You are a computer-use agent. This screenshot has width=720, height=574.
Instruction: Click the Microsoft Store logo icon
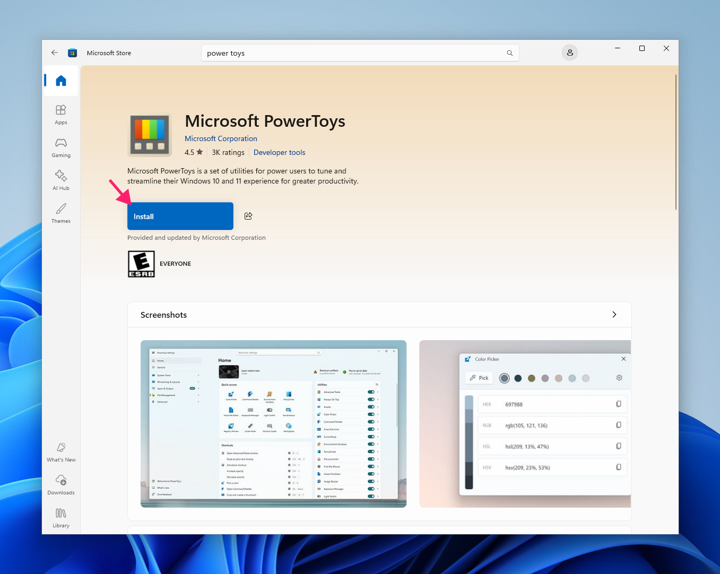click(x=72, y=53)
